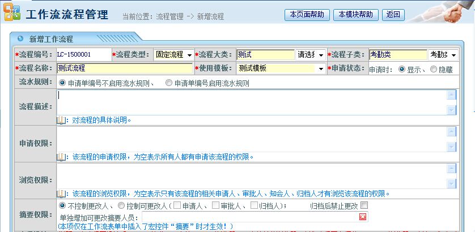The height and width of the screenshot is (232, 475).
Task: Click book icon under 流程描述 field
Action: click(x=61, y=120)
